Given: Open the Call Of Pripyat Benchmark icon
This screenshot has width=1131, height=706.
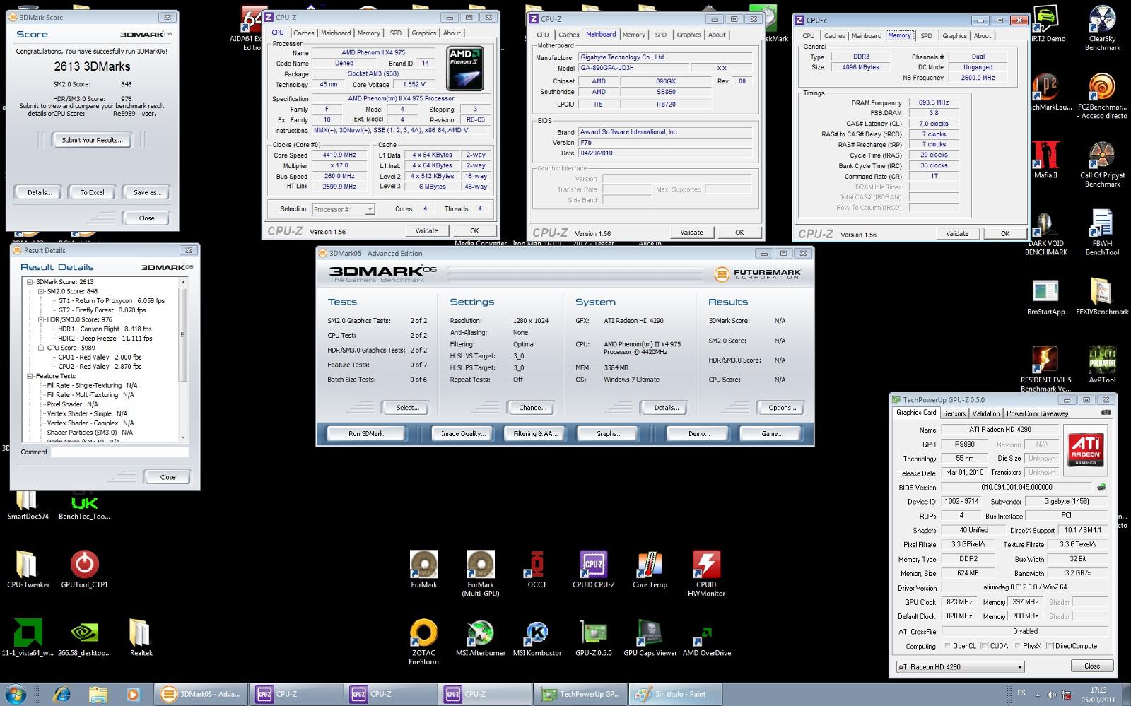Looking at the screenshot, I should [1102, 164].
